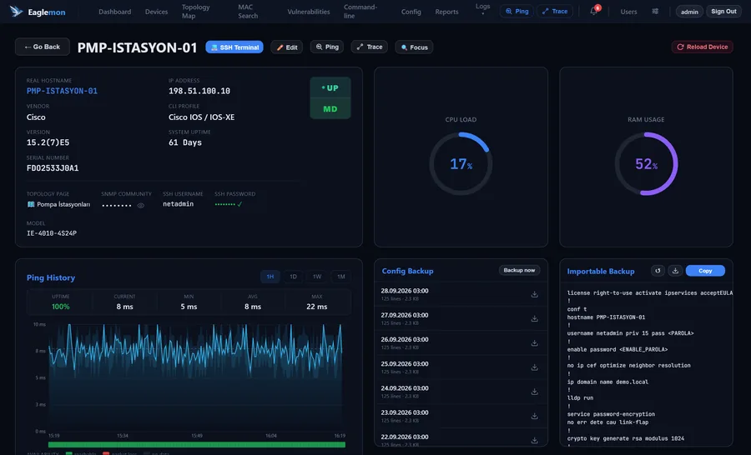The width and height of the screenshot is (751, 455).
Task: Click the green availability bar under chart
Action: coord(196,444)
